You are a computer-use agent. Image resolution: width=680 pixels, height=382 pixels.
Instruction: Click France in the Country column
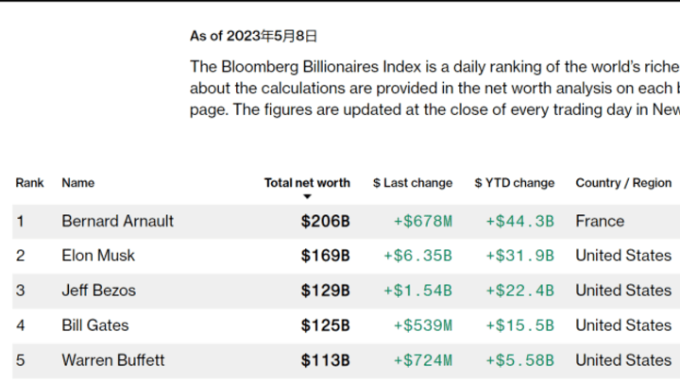600,222
